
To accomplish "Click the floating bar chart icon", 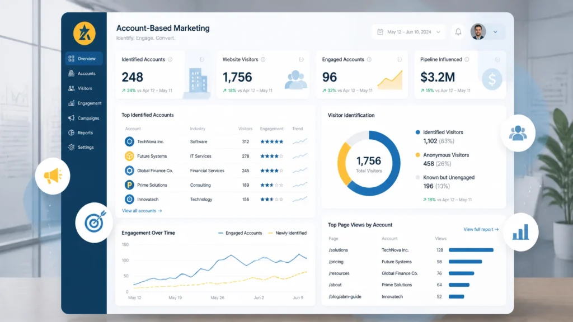I will tap(520, 232).
